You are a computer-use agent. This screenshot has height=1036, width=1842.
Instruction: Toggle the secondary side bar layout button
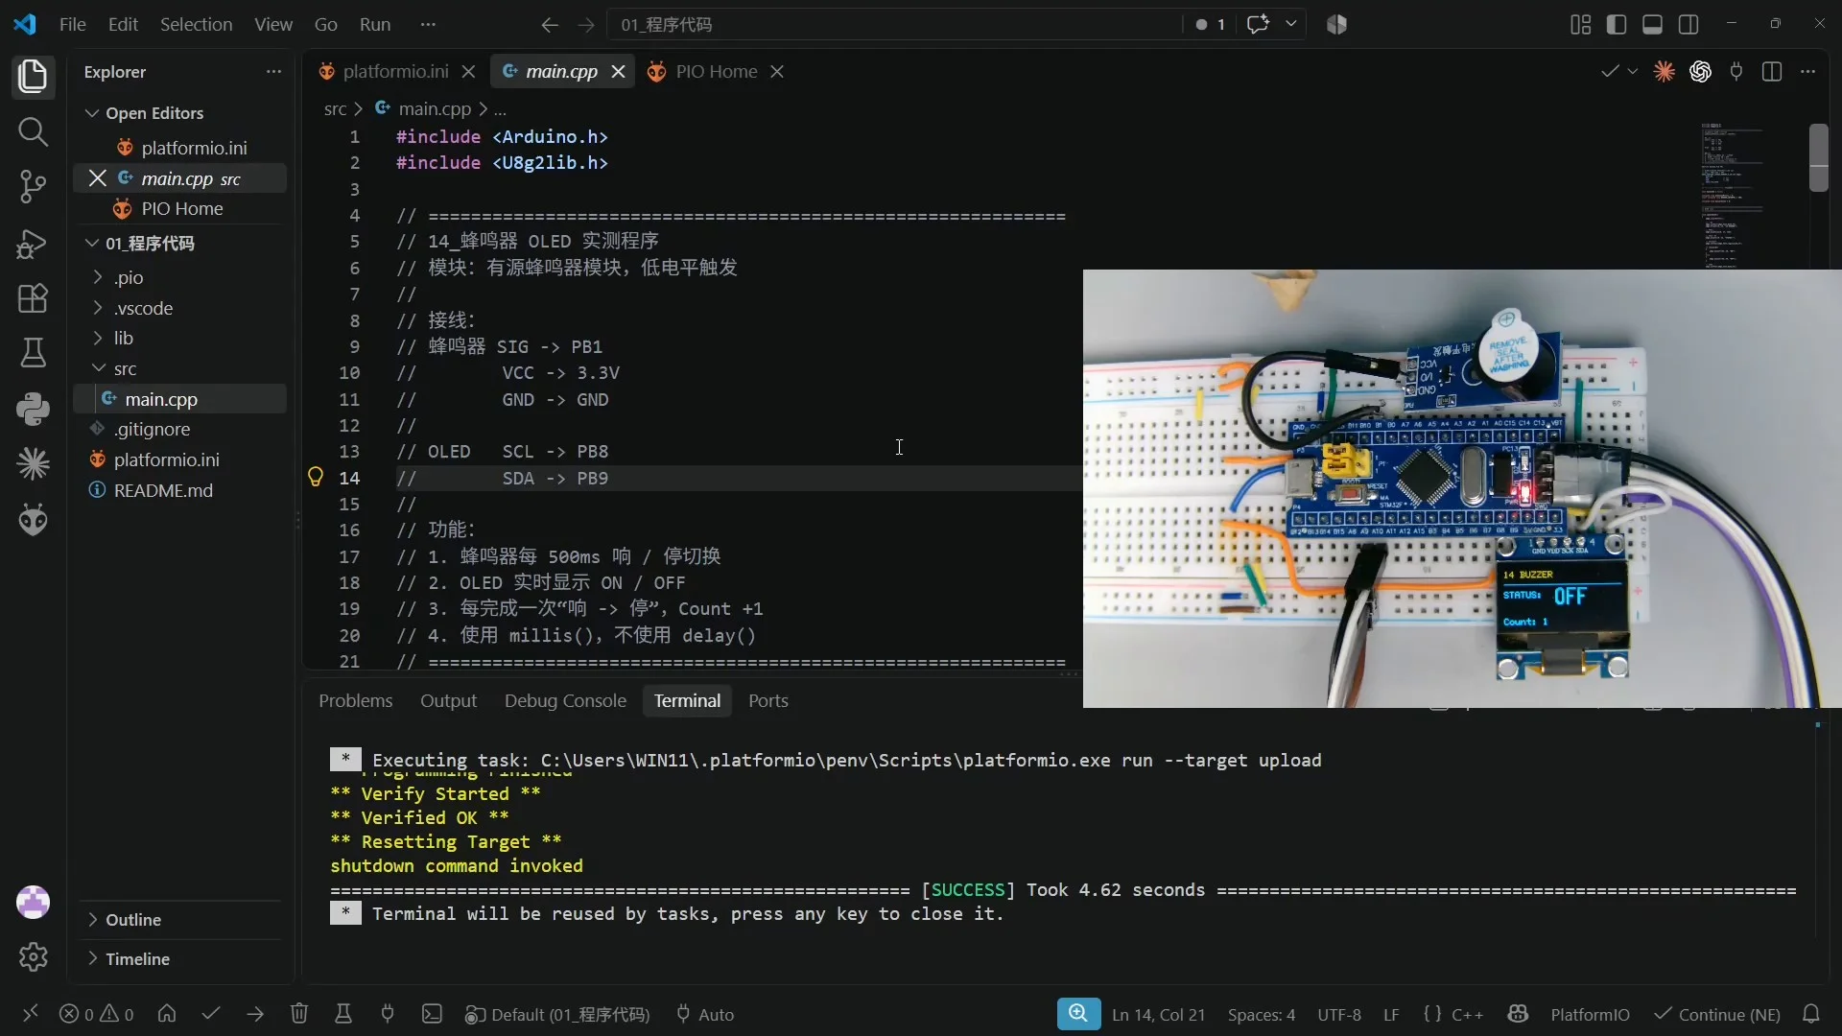click(x=1688, y=24)
